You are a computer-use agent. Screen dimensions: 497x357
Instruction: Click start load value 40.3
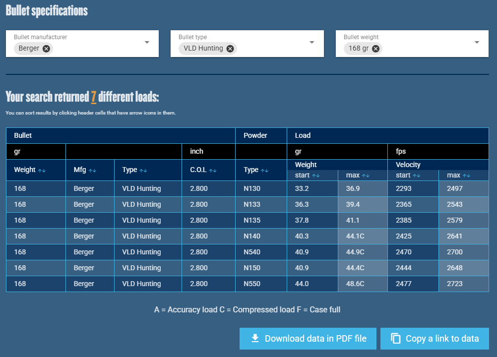tap(302, 237)
